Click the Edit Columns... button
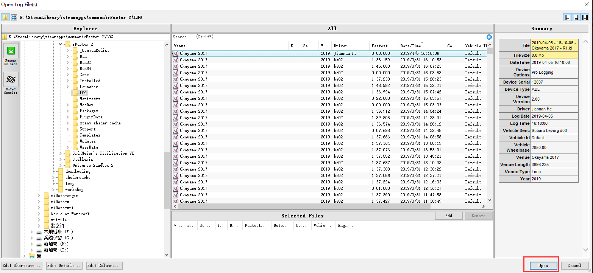The image size is (593, 273). coord(104,265)
